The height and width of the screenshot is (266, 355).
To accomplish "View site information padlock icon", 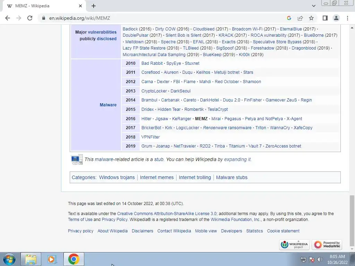I will click(x=44, y=18).
